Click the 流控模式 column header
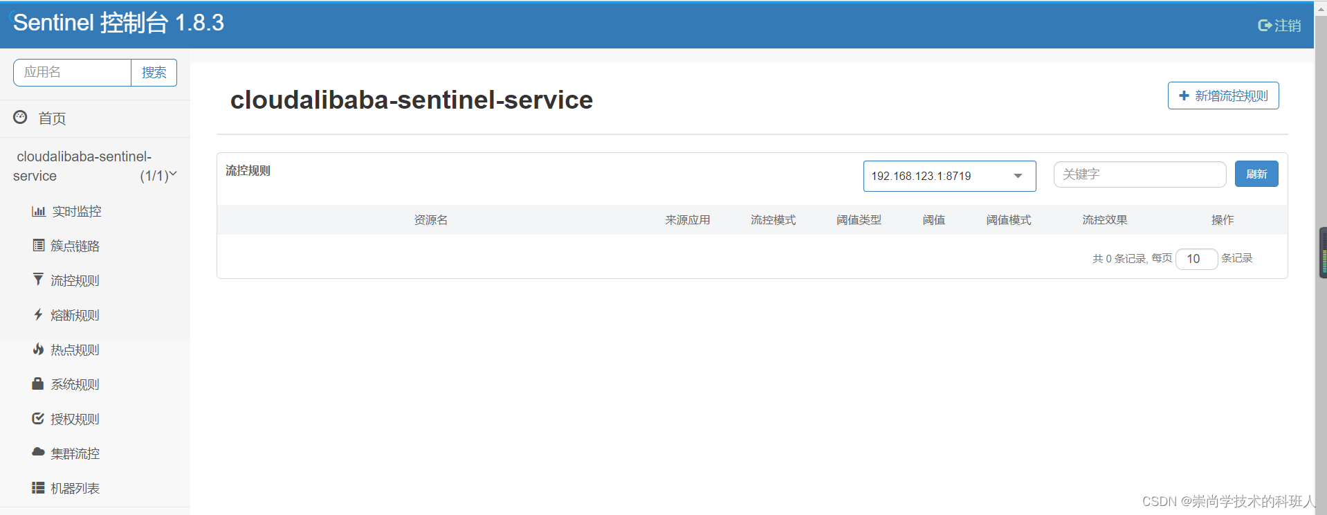 (x=774, y=219)
